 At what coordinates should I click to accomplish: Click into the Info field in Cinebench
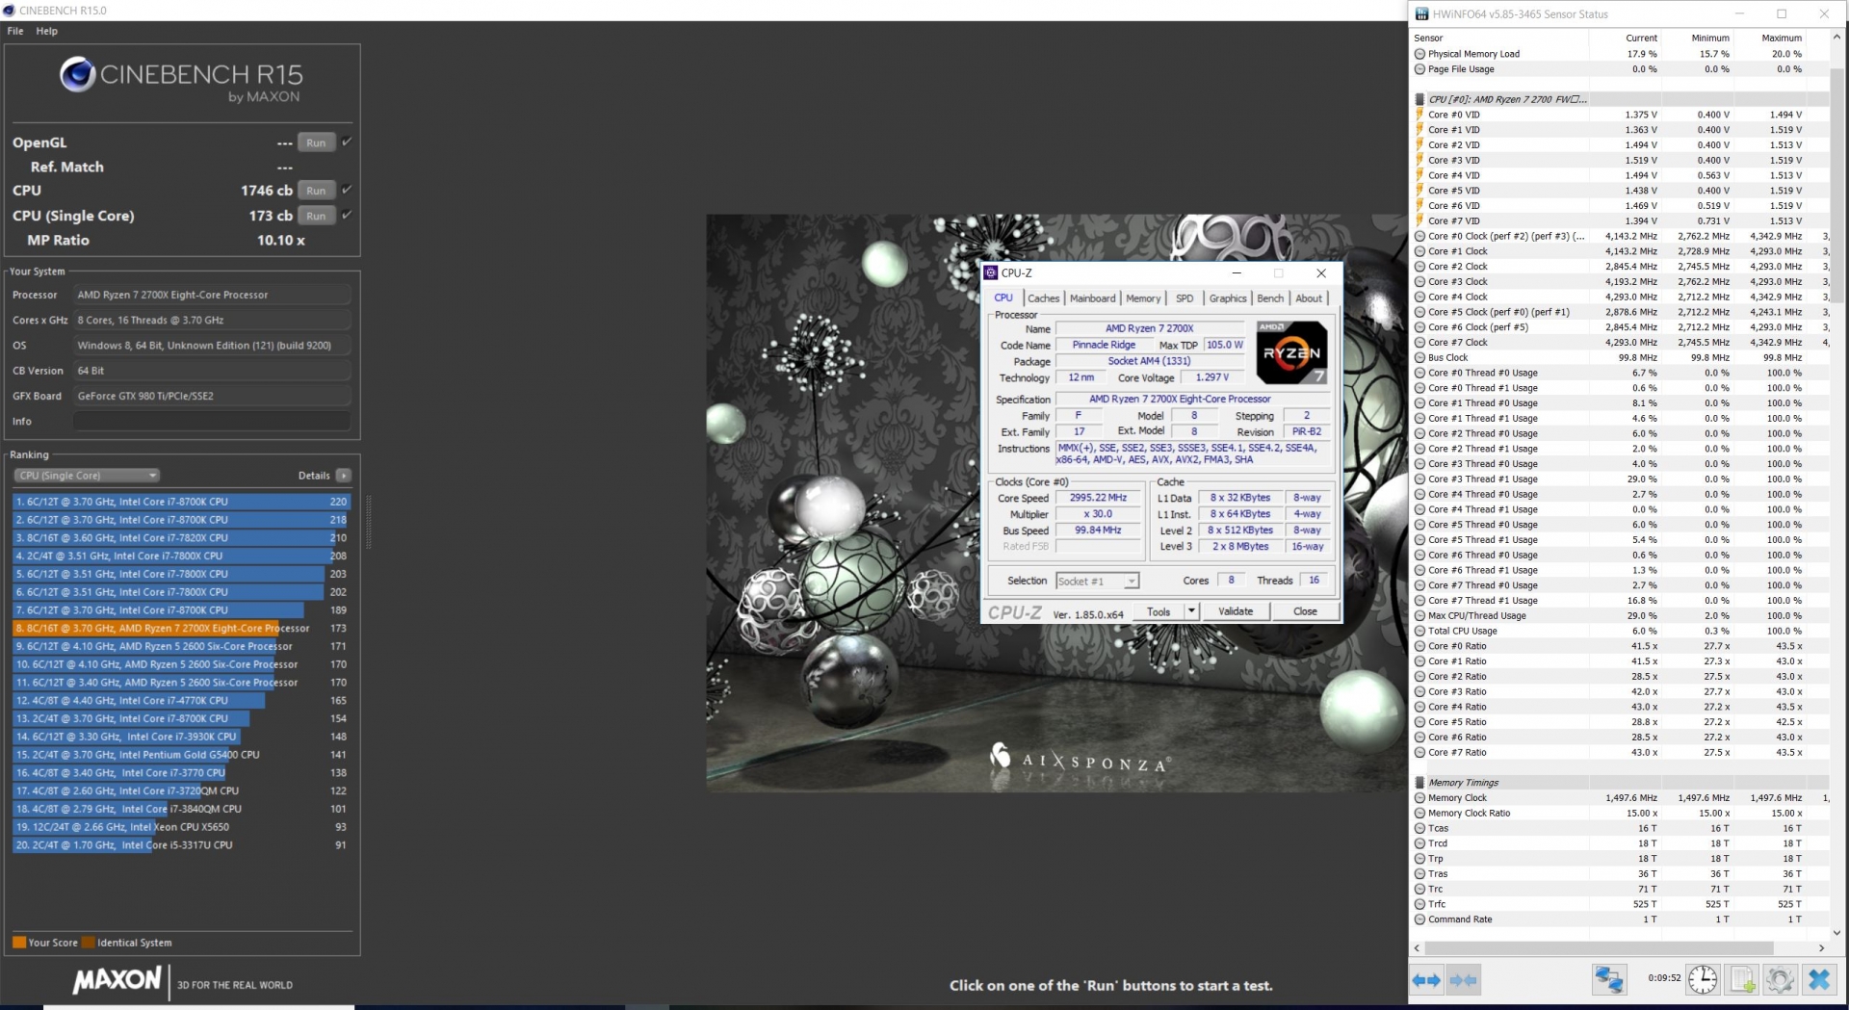click(x=212, y=421)
